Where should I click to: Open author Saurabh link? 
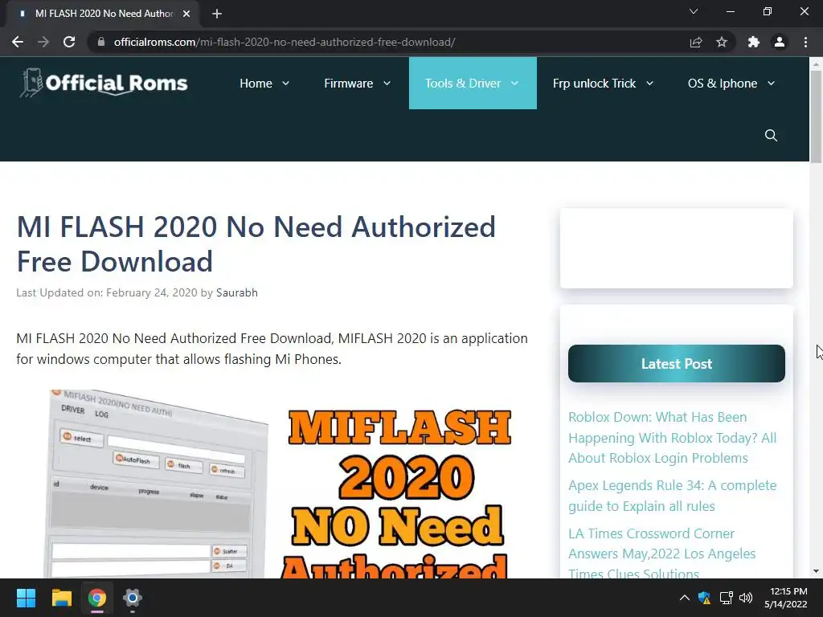click(x=237, y=292)
